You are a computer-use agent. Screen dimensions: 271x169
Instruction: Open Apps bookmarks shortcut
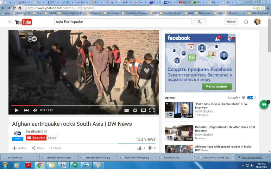tap(6, 13)
